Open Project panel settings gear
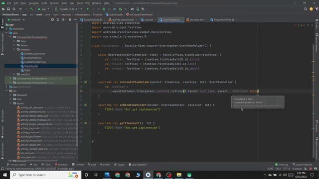The width and height of the screenshot is (319, 179). (70, 20)
